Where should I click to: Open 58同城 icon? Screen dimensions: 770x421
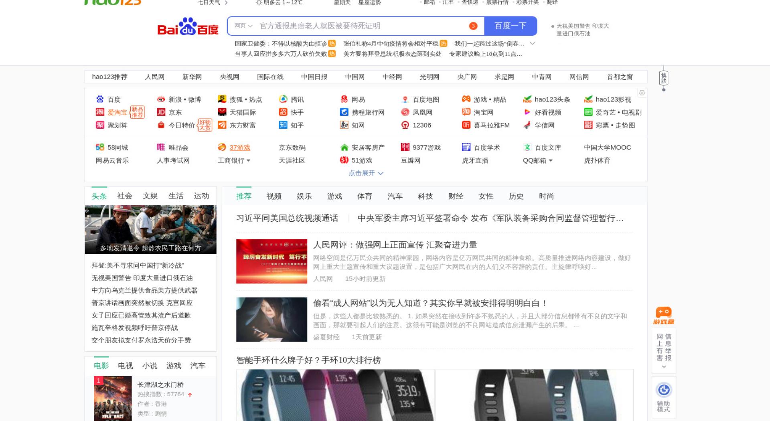(x=100, y=147)
